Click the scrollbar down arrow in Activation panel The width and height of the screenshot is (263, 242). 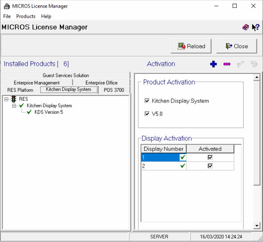257,225
